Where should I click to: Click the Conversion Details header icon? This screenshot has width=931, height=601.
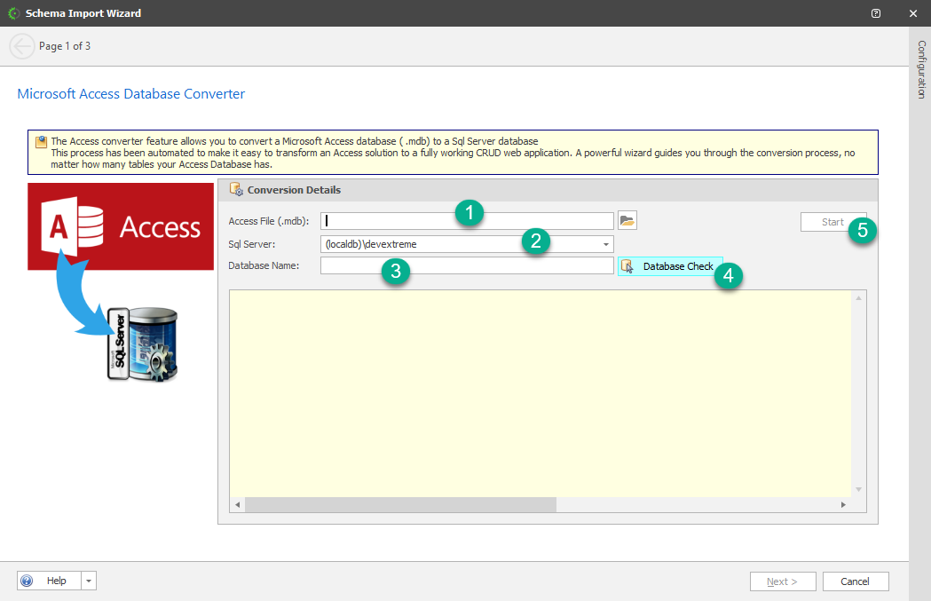click(x=236, y=188)
